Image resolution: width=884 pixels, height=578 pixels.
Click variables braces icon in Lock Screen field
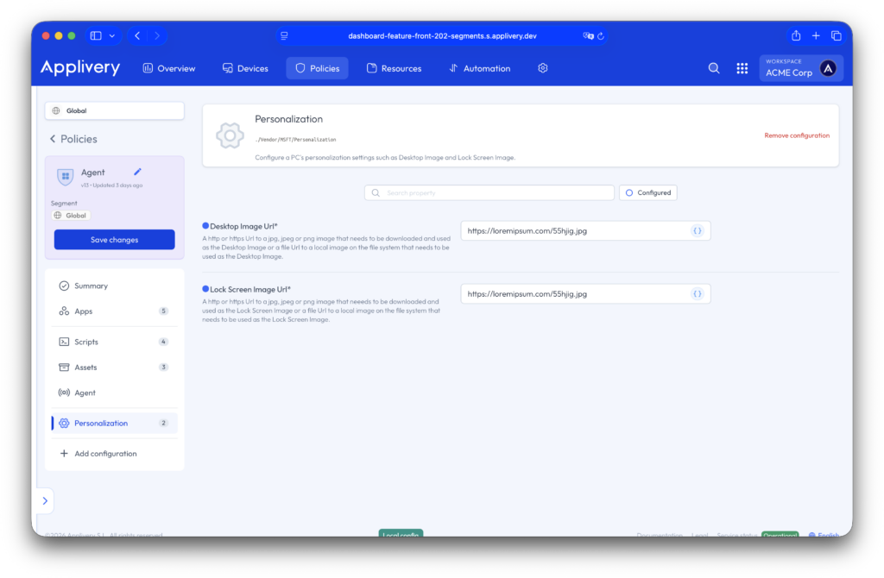coord(697,293)
